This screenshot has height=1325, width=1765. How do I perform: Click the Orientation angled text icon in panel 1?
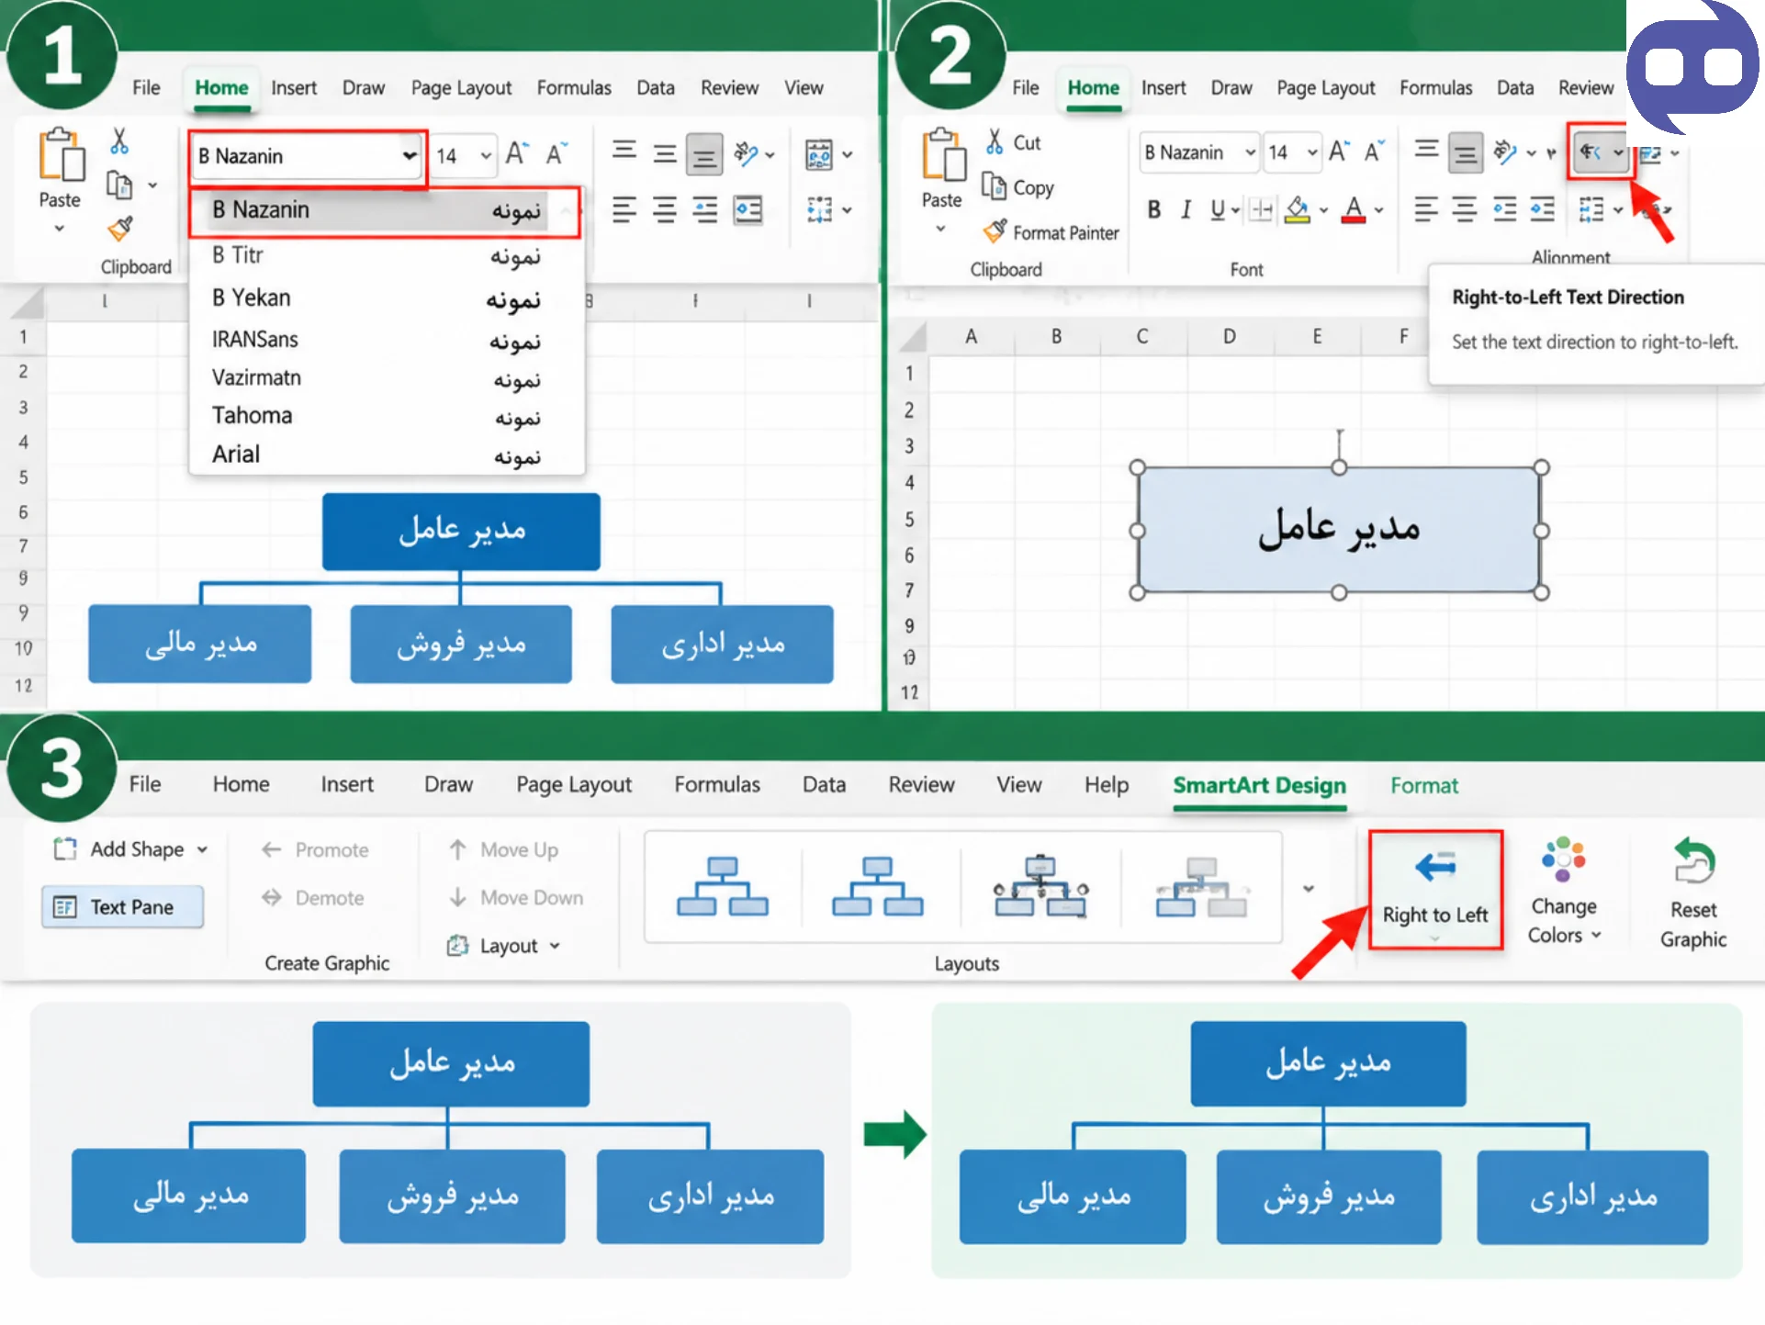click(x=746, y=153)
